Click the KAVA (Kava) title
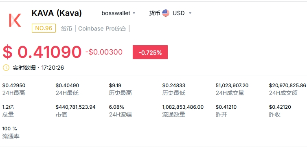This screenshot has width=307, height=156. point(57,13)
